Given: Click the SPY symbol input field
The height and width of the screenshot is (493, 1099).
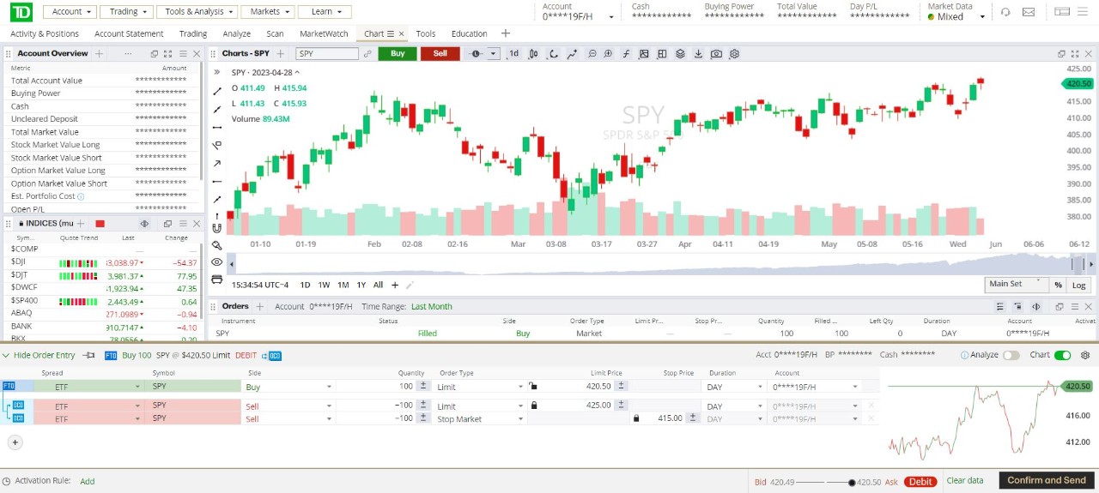Looking at the screenshot, I should pyautogui.click(x=326, y=53).
